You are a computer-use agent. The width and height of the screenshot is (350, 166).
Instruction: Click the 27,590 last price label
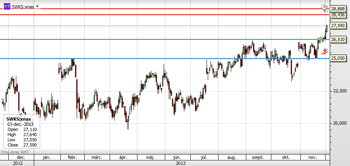click(x=338, y=26)
